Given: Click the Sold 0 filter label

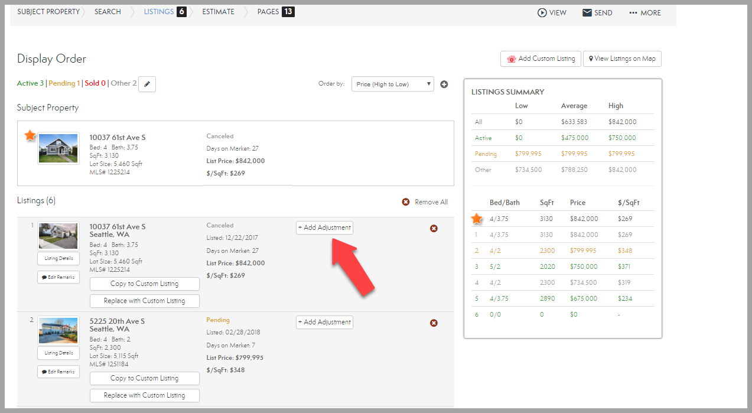Looking at the screenshot, I should pos(95,83).
